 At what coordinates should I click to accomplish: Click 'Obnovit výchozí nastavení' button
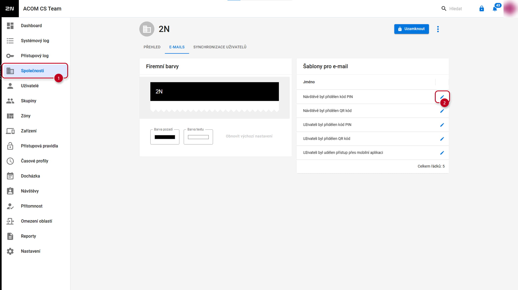[249, 136]
